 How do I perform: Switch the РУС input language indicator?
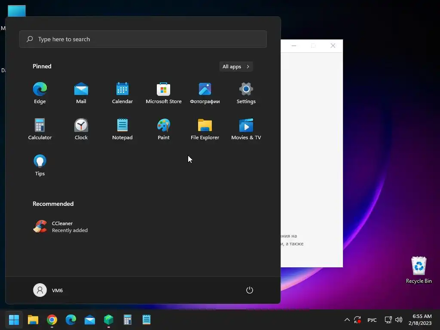(372, 320)
